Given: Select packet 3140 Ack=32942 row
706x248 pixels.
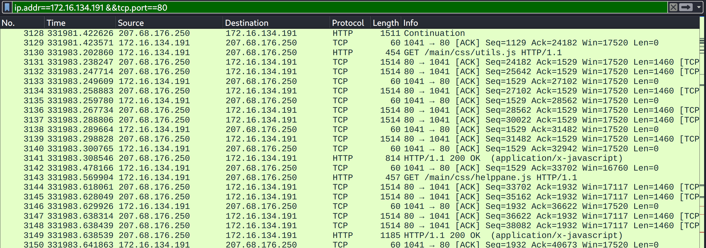Looking at the screenshot, I should [350, 149].
